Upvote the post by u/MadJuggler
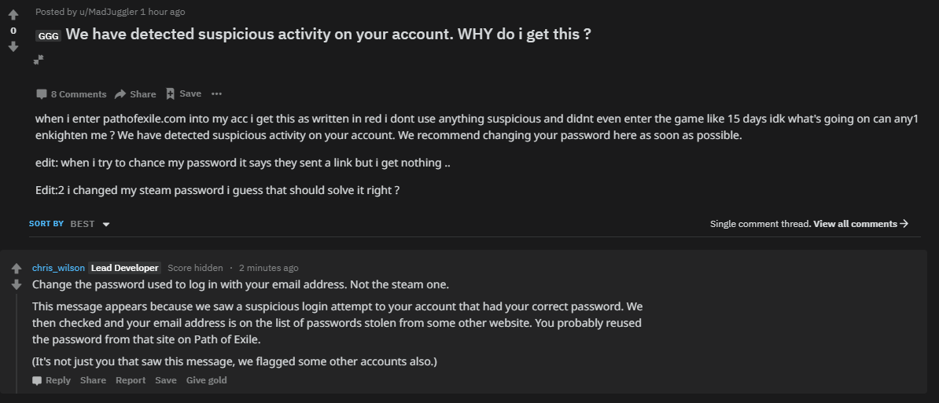The height and width of the screenshot is (403, 939). click(x=13, y=15)
